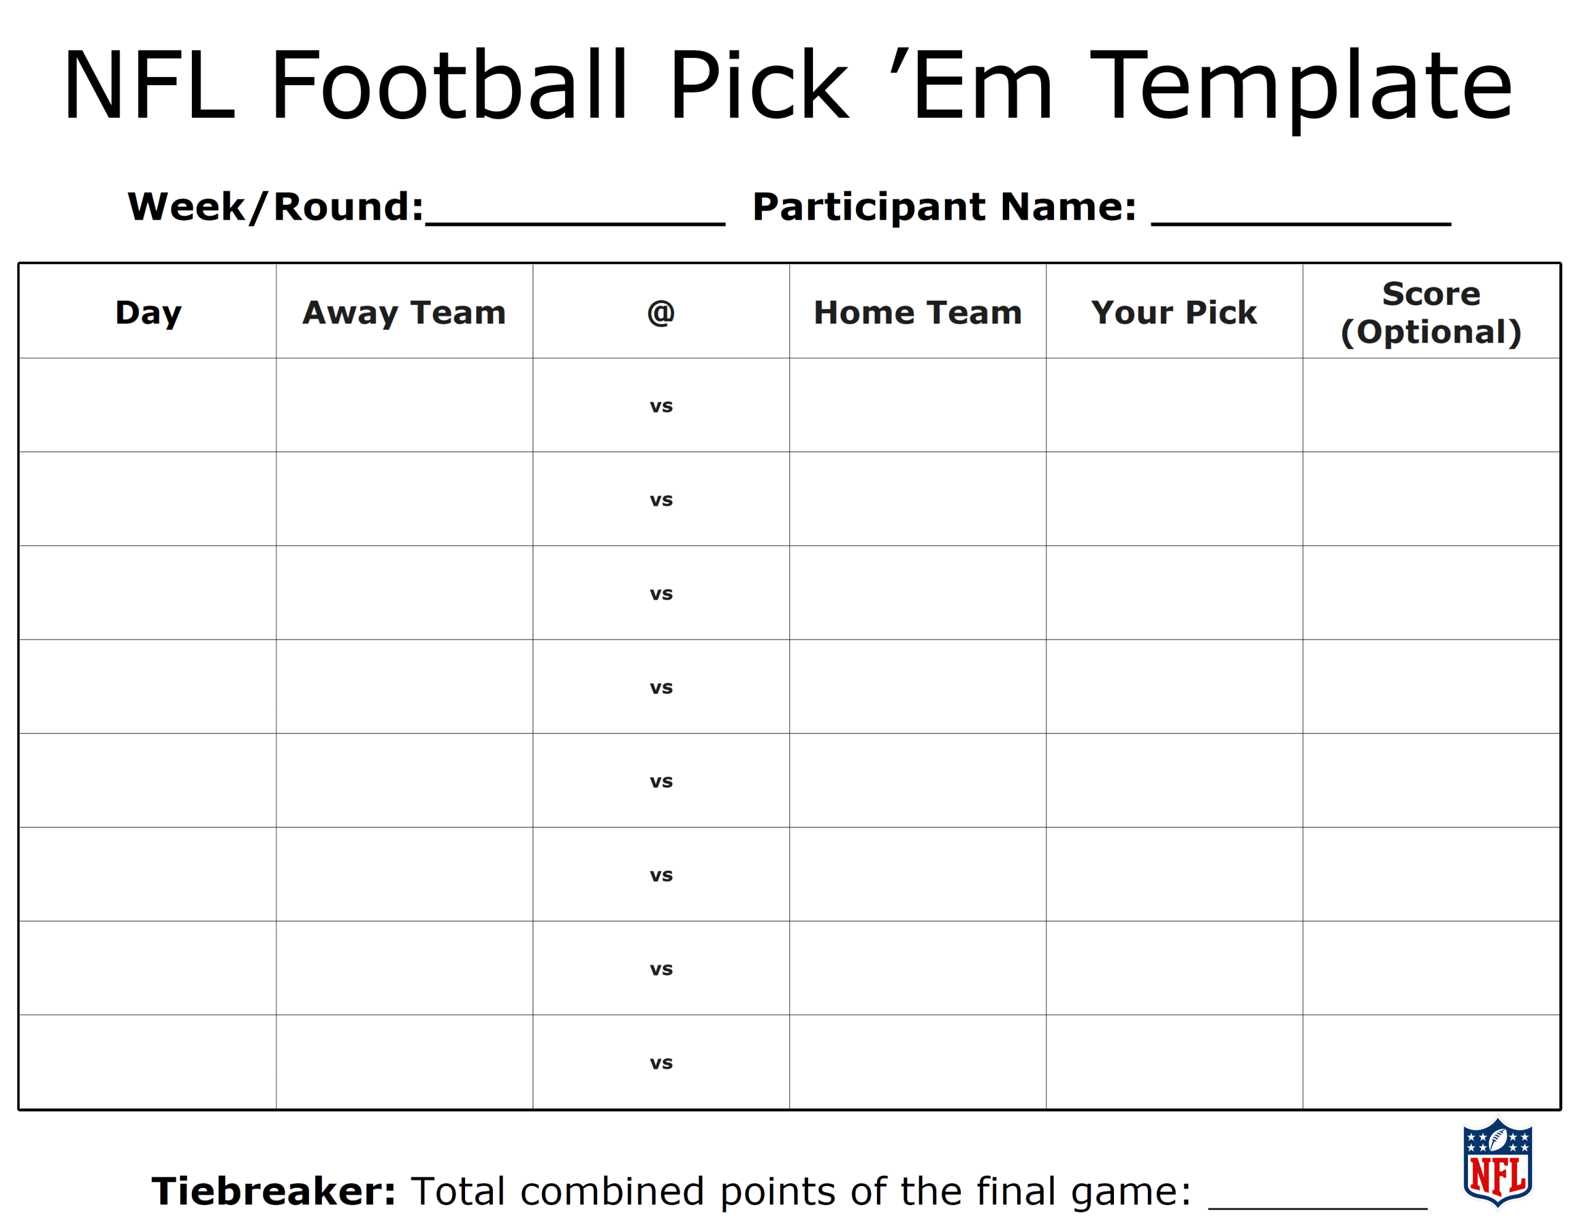Select the "Away Team" column header
Viewport: 1579px width, 1220px height.
coord(404,313)
